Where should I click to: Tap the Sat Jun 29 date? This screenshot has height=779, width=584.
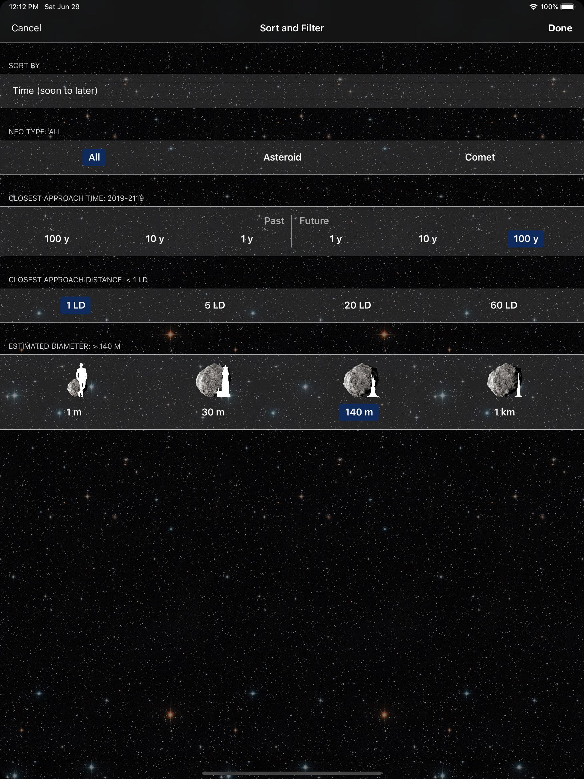click(62, 7)
